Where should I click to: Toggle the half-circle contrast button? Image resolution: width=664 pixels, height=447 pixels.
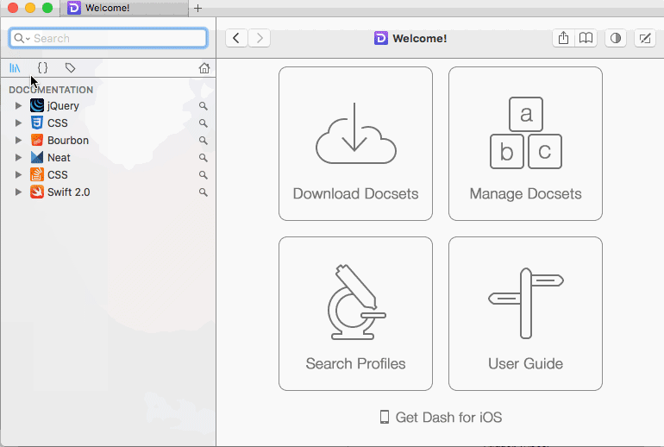point(616,38)
